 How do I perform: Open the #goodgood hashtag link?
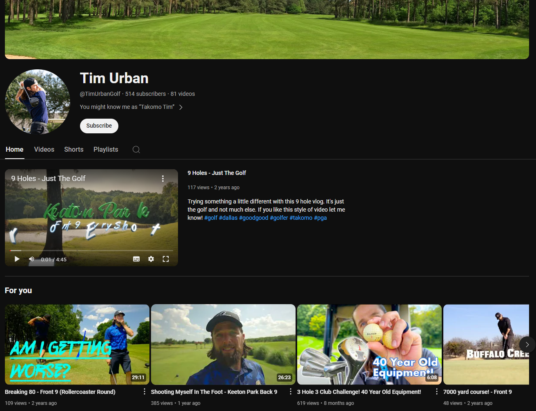click(254, 218)
